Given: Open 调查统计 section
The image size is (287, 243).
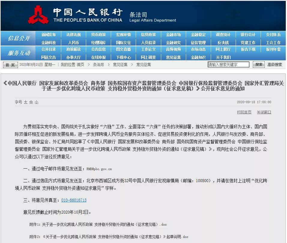Looking at the screenshot, I should pos(223,34).
